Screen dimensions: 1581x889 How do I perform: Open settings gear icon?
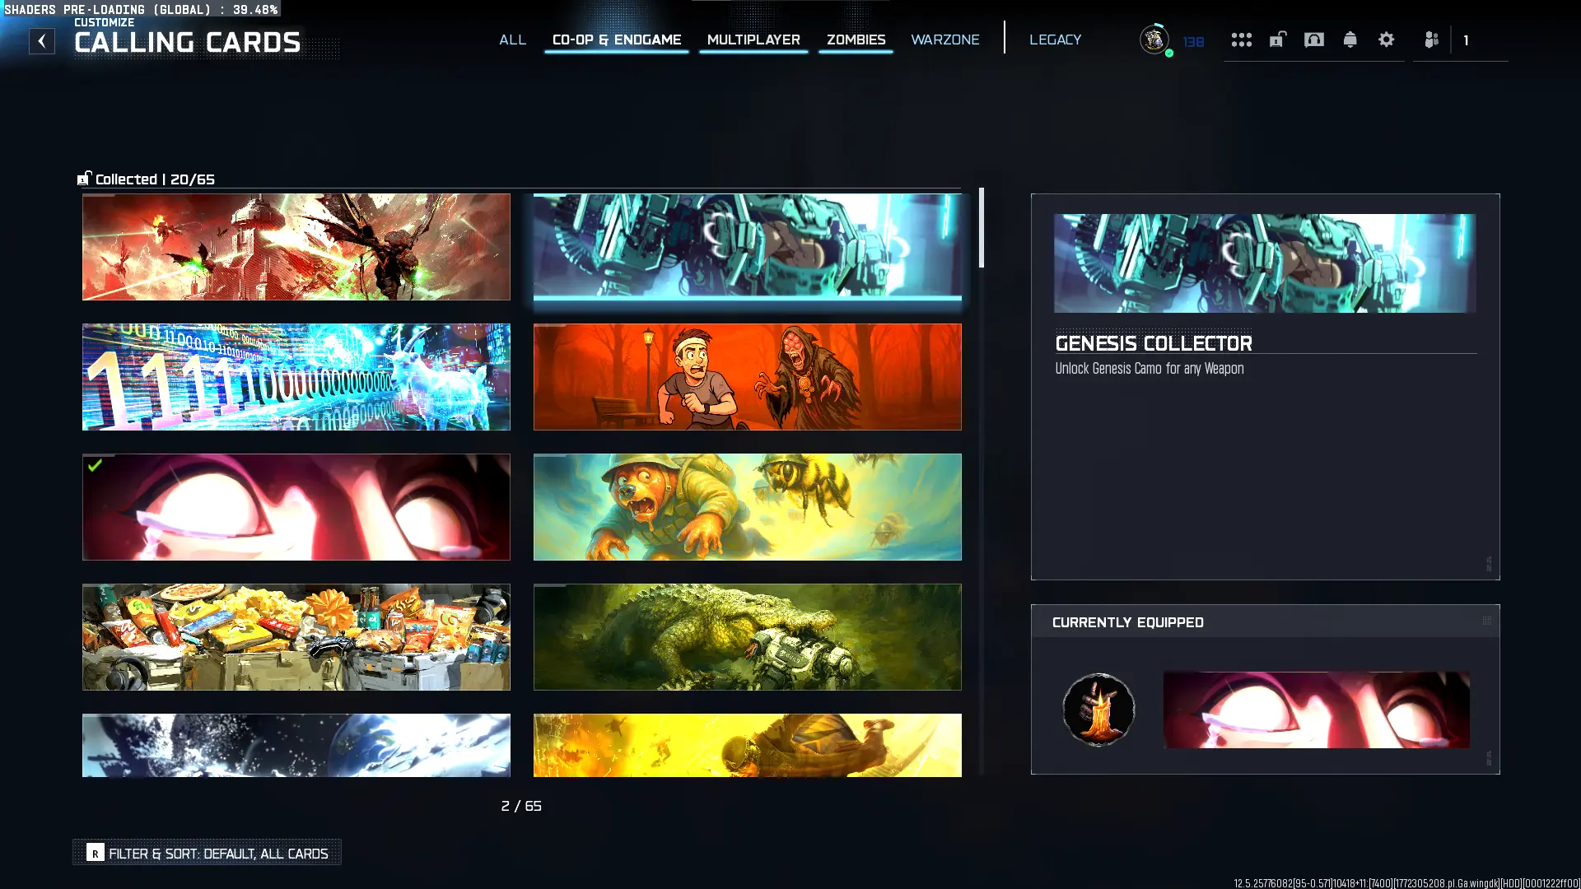[x=1386, y=40]
